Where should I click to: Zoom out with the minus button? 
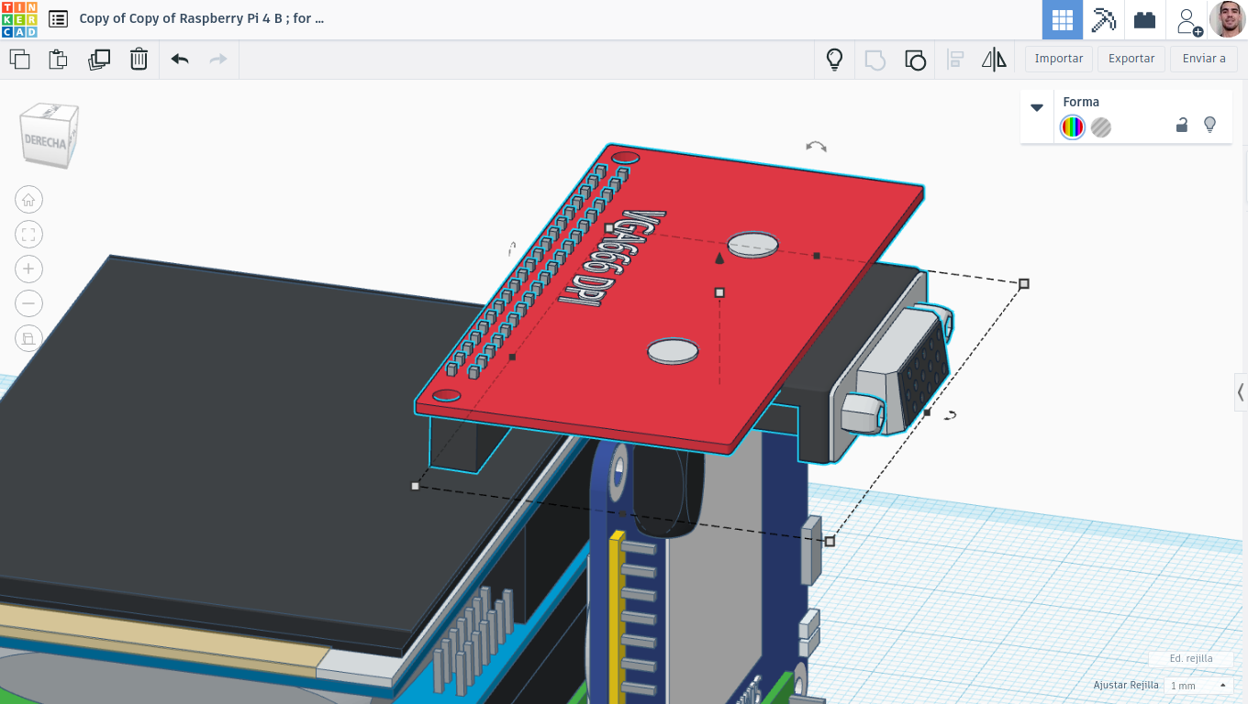(x=28, y=303)
